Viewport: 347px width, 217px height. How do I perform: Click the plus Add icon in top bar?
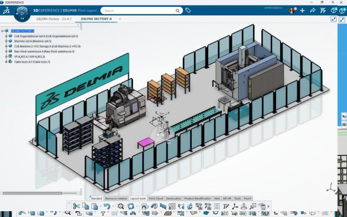[x=303, y=10]
